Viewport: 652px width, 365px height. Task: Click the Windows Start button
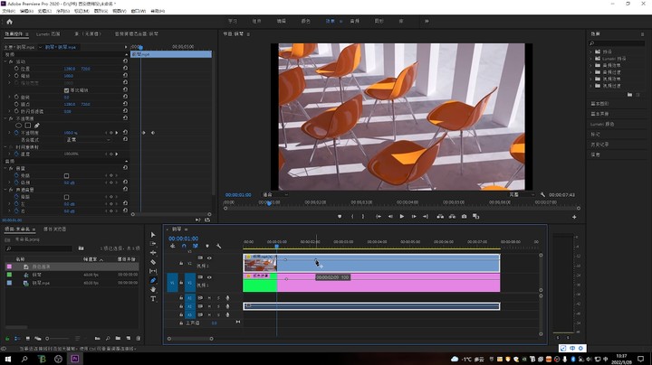(8, 359)
